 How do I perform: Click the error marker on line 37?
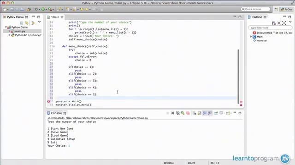(48, 101)
